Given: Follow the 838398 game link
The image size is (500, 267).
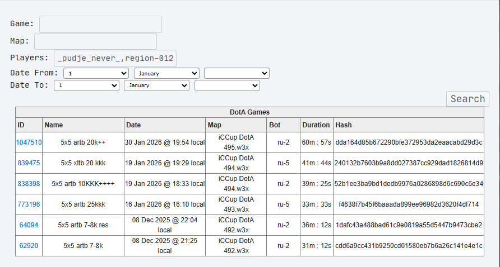Looking at the screenshot, I should click(29, 184).
